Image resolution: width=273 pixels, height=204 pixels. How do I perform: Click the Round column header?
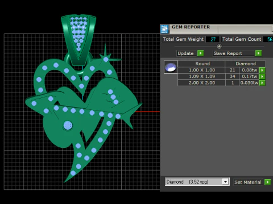tap(202, 63)
